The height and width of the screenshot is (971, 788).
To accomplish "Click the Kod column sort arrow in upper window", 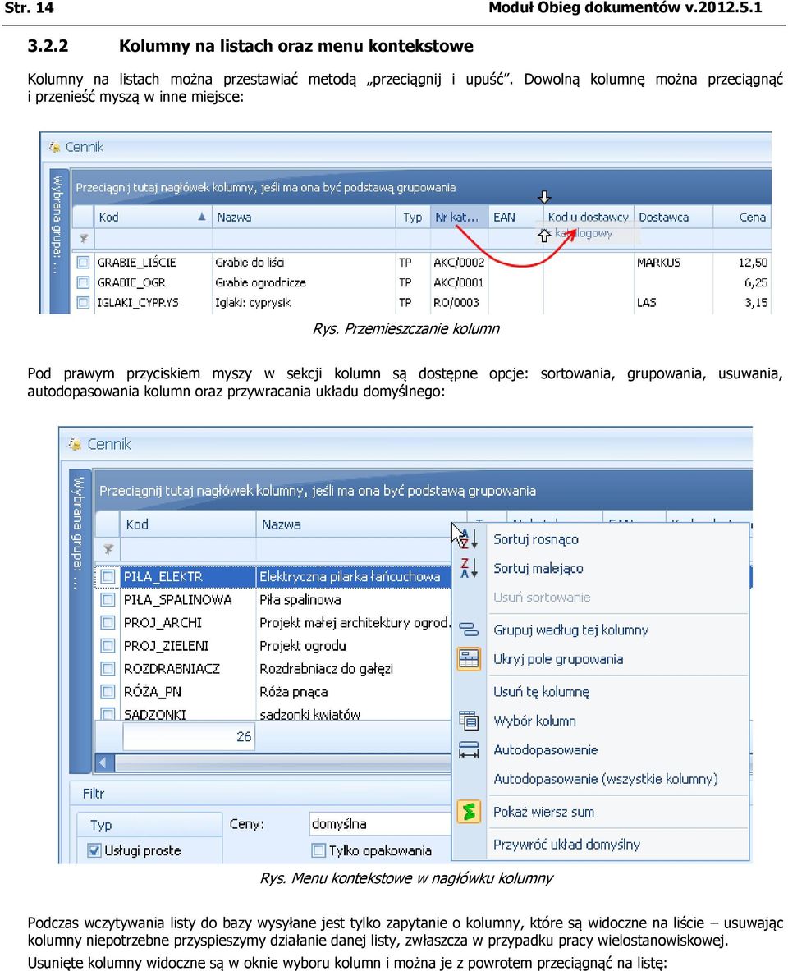I will [x=202, y=217].
